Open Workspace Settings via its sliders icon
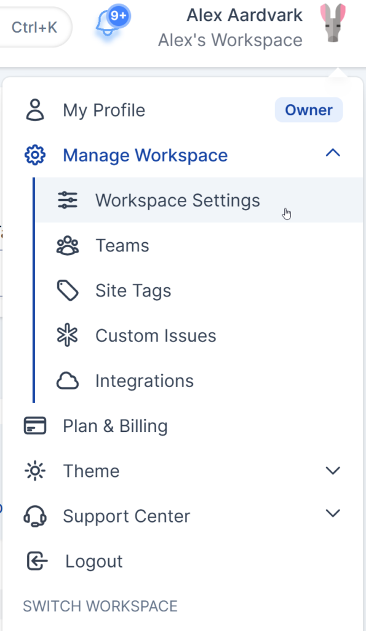 pos(68,200)
